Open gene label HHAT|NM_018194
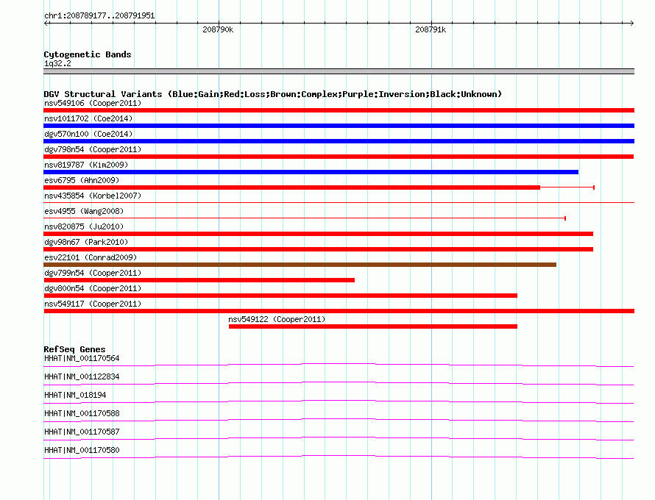Screen dimensions: 655x500 point(75,396)
